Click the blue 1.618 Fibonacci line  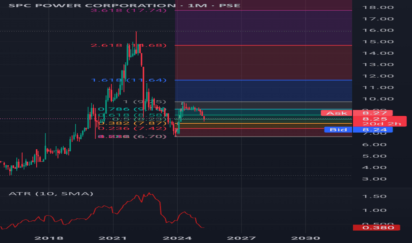point(263,80)
